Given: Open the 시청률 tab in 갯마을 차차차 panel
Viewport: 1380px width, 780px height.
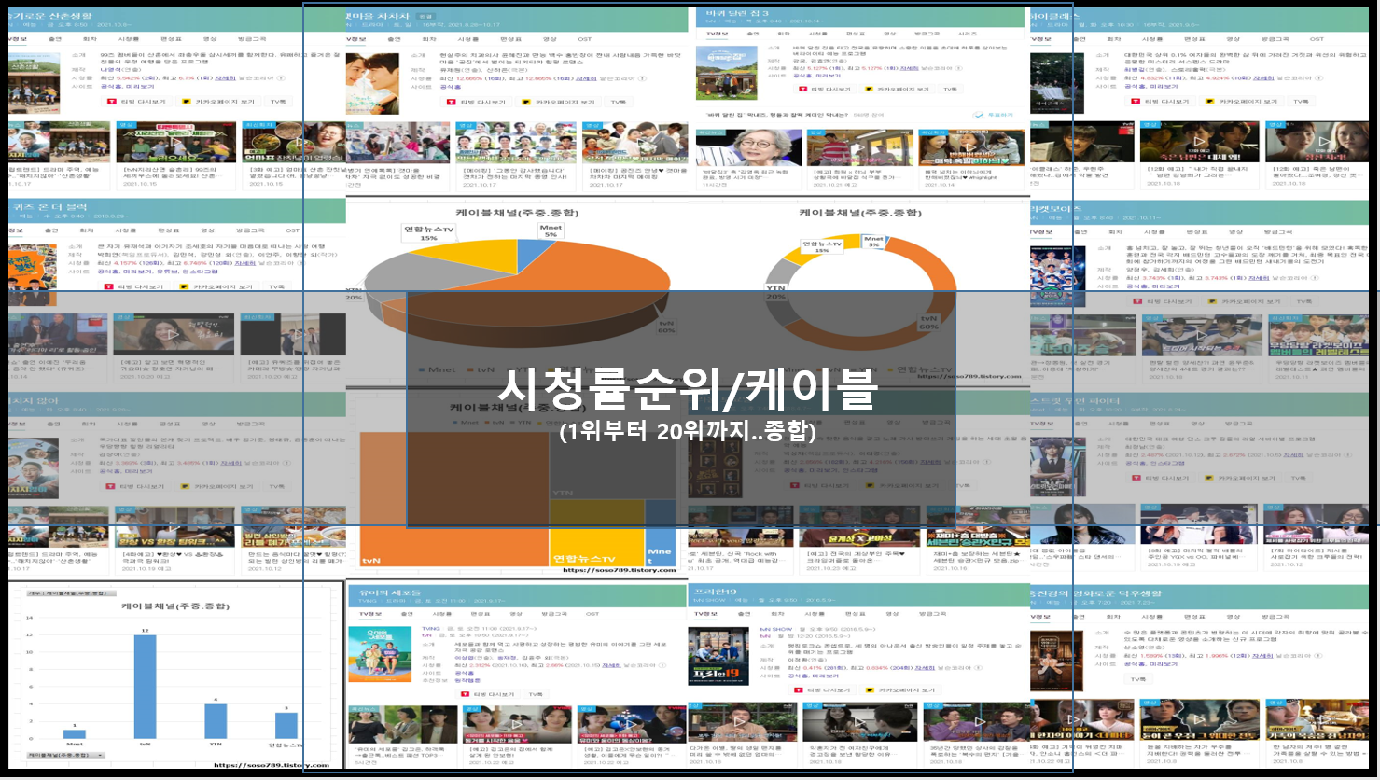Looking at the screenshot, I should pos(468,39).
